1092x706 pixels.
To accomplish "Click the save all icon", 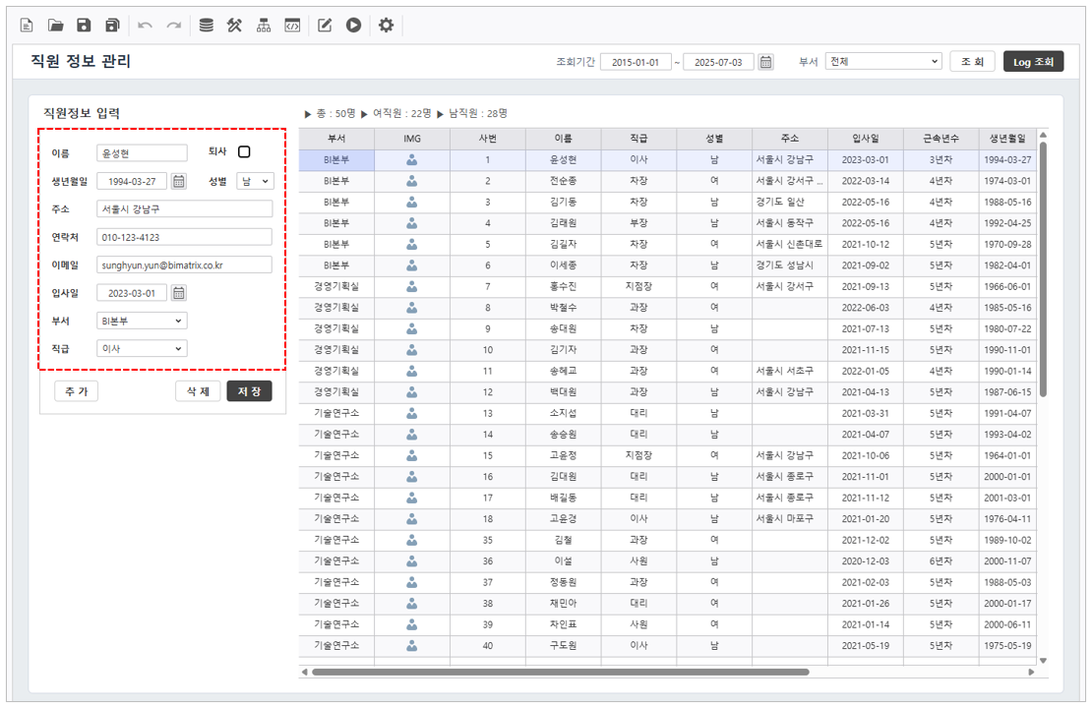I will pyautogui.click(x=113, y=26).
